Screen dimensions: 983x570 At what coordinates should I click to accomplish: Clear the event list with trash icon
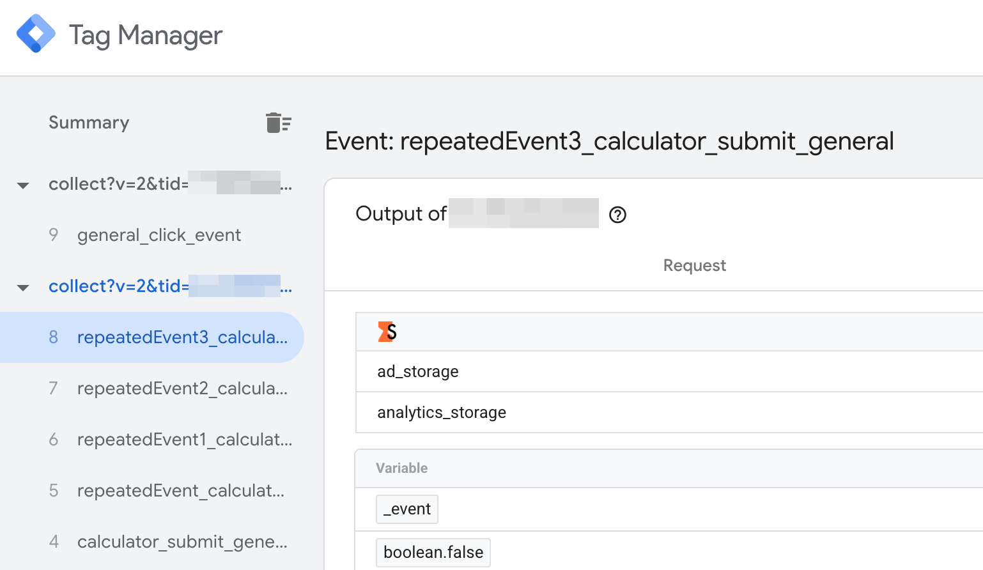click(x=278, y=122)
